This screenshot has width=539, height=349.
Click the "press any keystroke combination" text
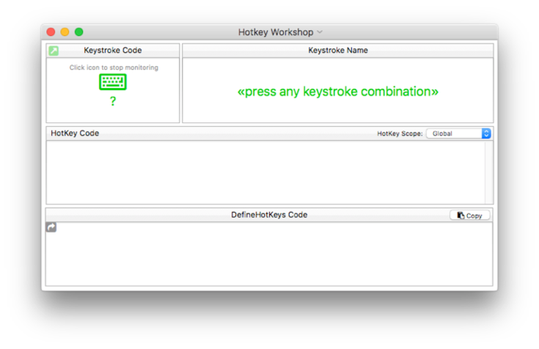(x=338, y=92)
